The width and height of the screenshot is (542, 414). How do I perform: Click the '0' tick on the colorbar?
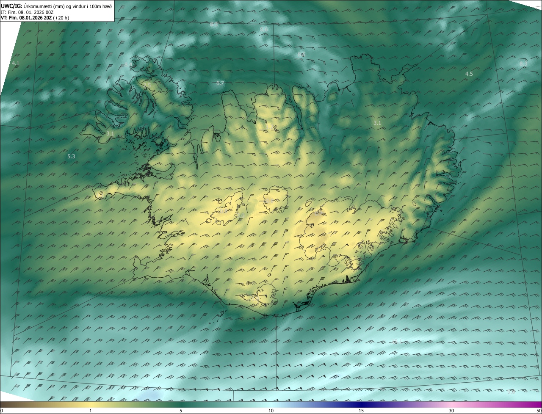click(x=2, y=411)
